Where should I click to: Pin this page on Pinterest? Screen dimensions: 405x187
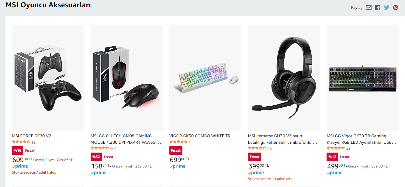396,8
